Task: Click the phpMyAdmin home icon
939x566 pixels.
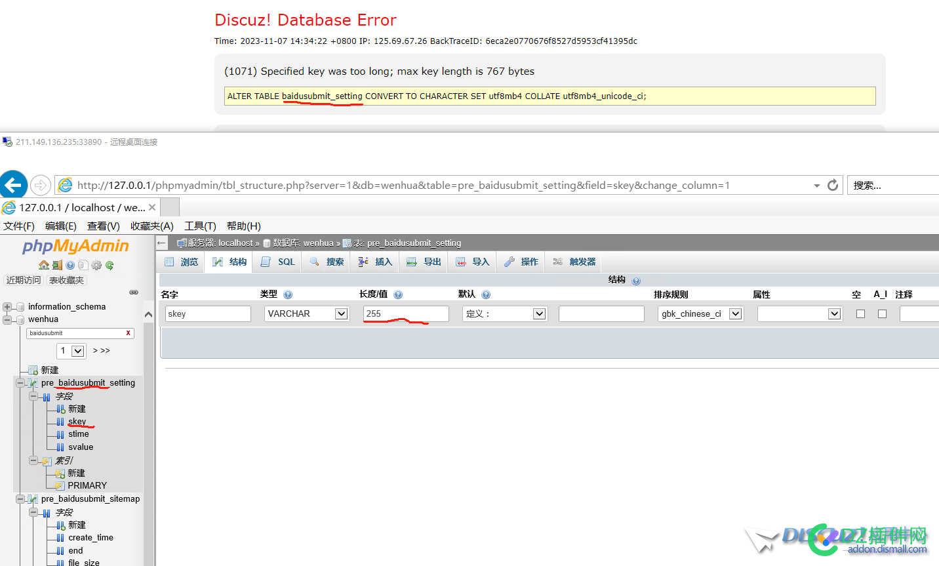Action: coord(44,265)
